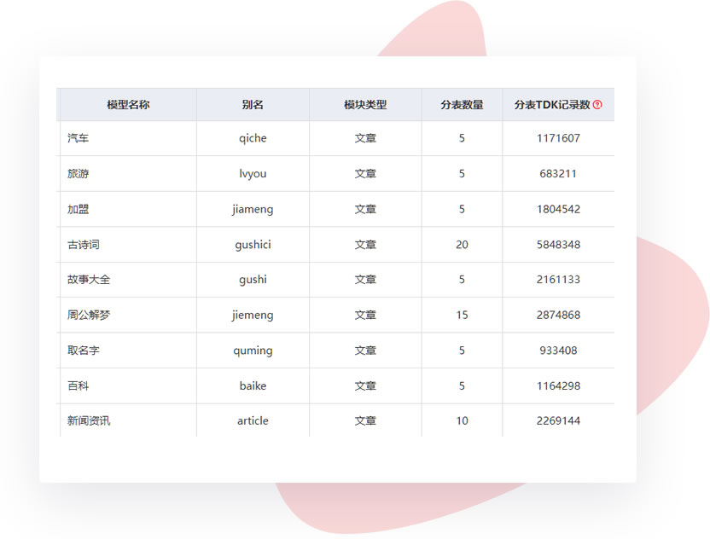Select the 旅游 model name cell
This screenshot has height=539, width=710.
pos(79,174)
